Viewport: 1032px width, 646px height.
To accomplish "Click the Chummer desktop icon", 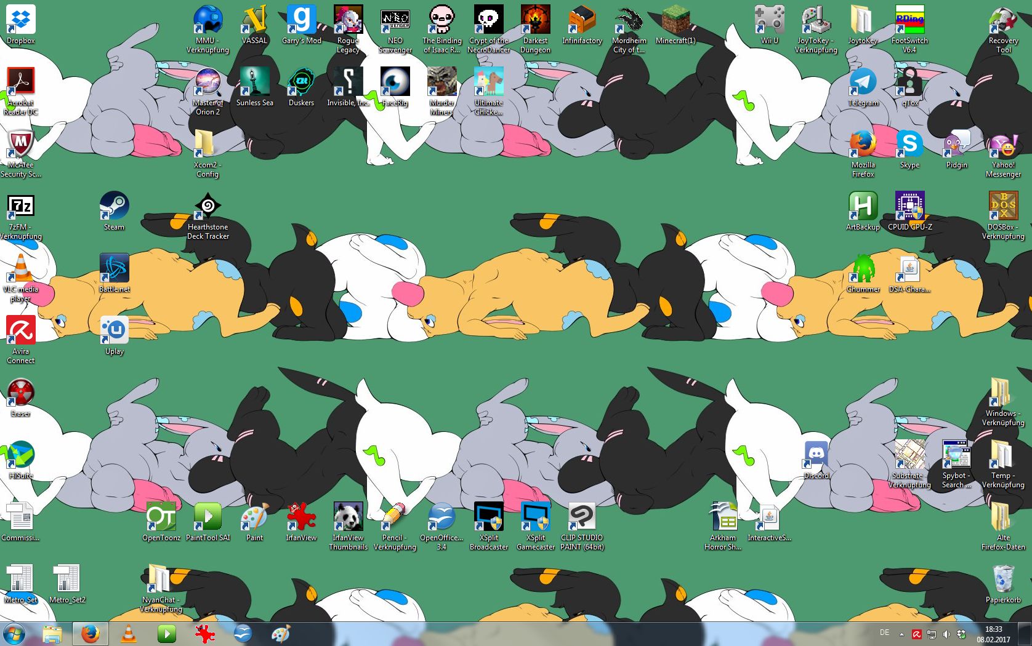I will pos(863,273).
